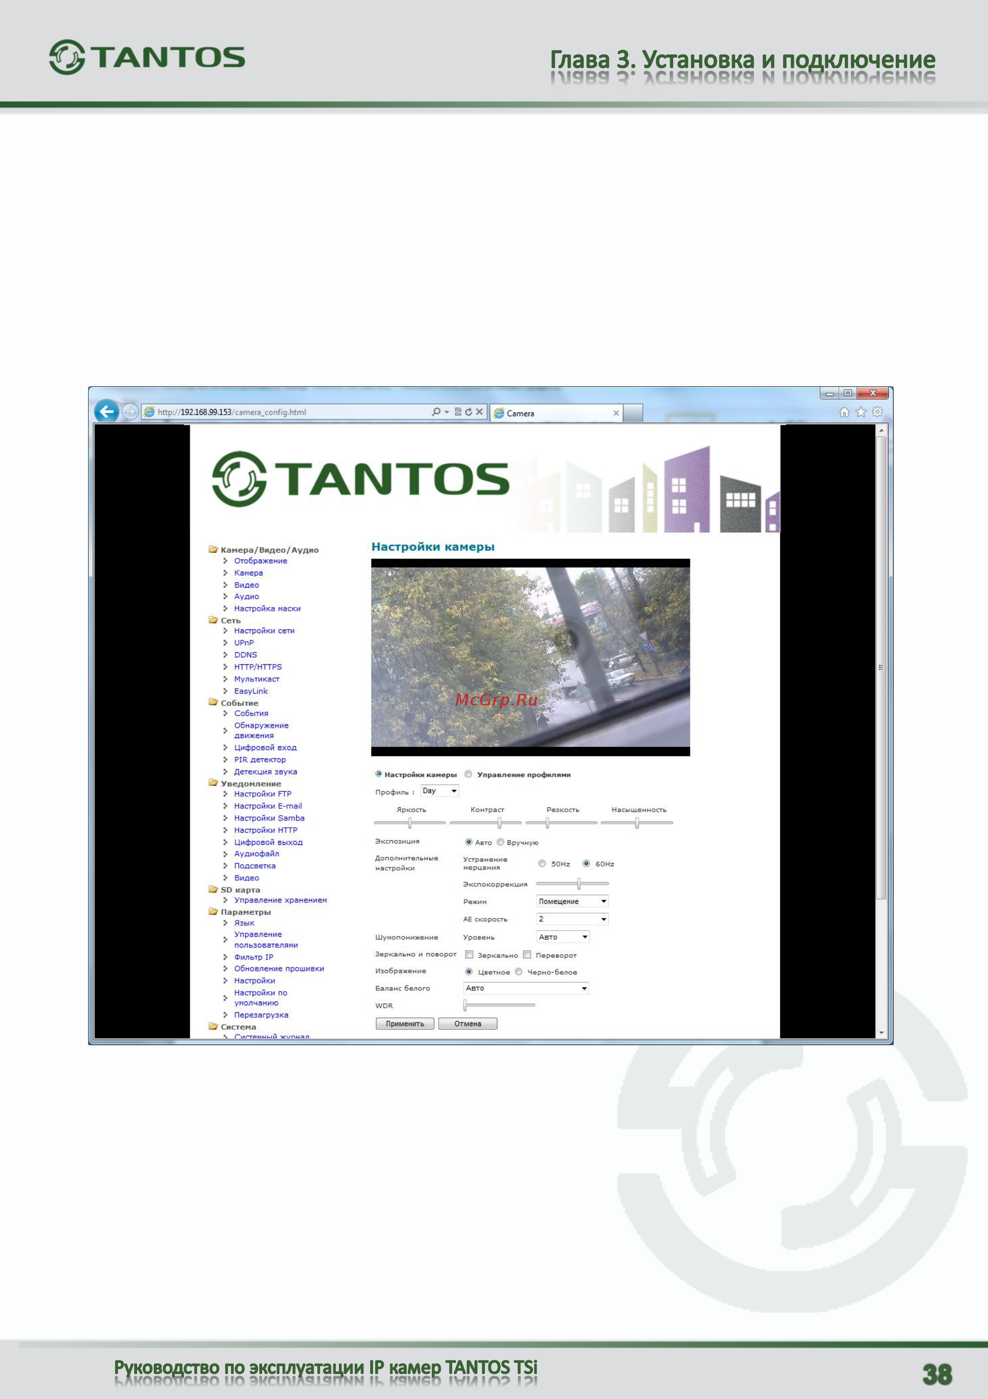Click the Параметры folder icon
Image resolution: width=988 pixels, height=1399 pixels.
[x=213, y=912]
